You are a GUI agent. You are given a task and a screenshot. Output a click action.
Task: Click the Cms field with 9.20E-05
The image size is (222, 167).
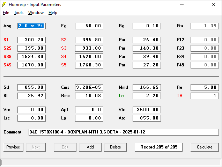tap(89, 87)
